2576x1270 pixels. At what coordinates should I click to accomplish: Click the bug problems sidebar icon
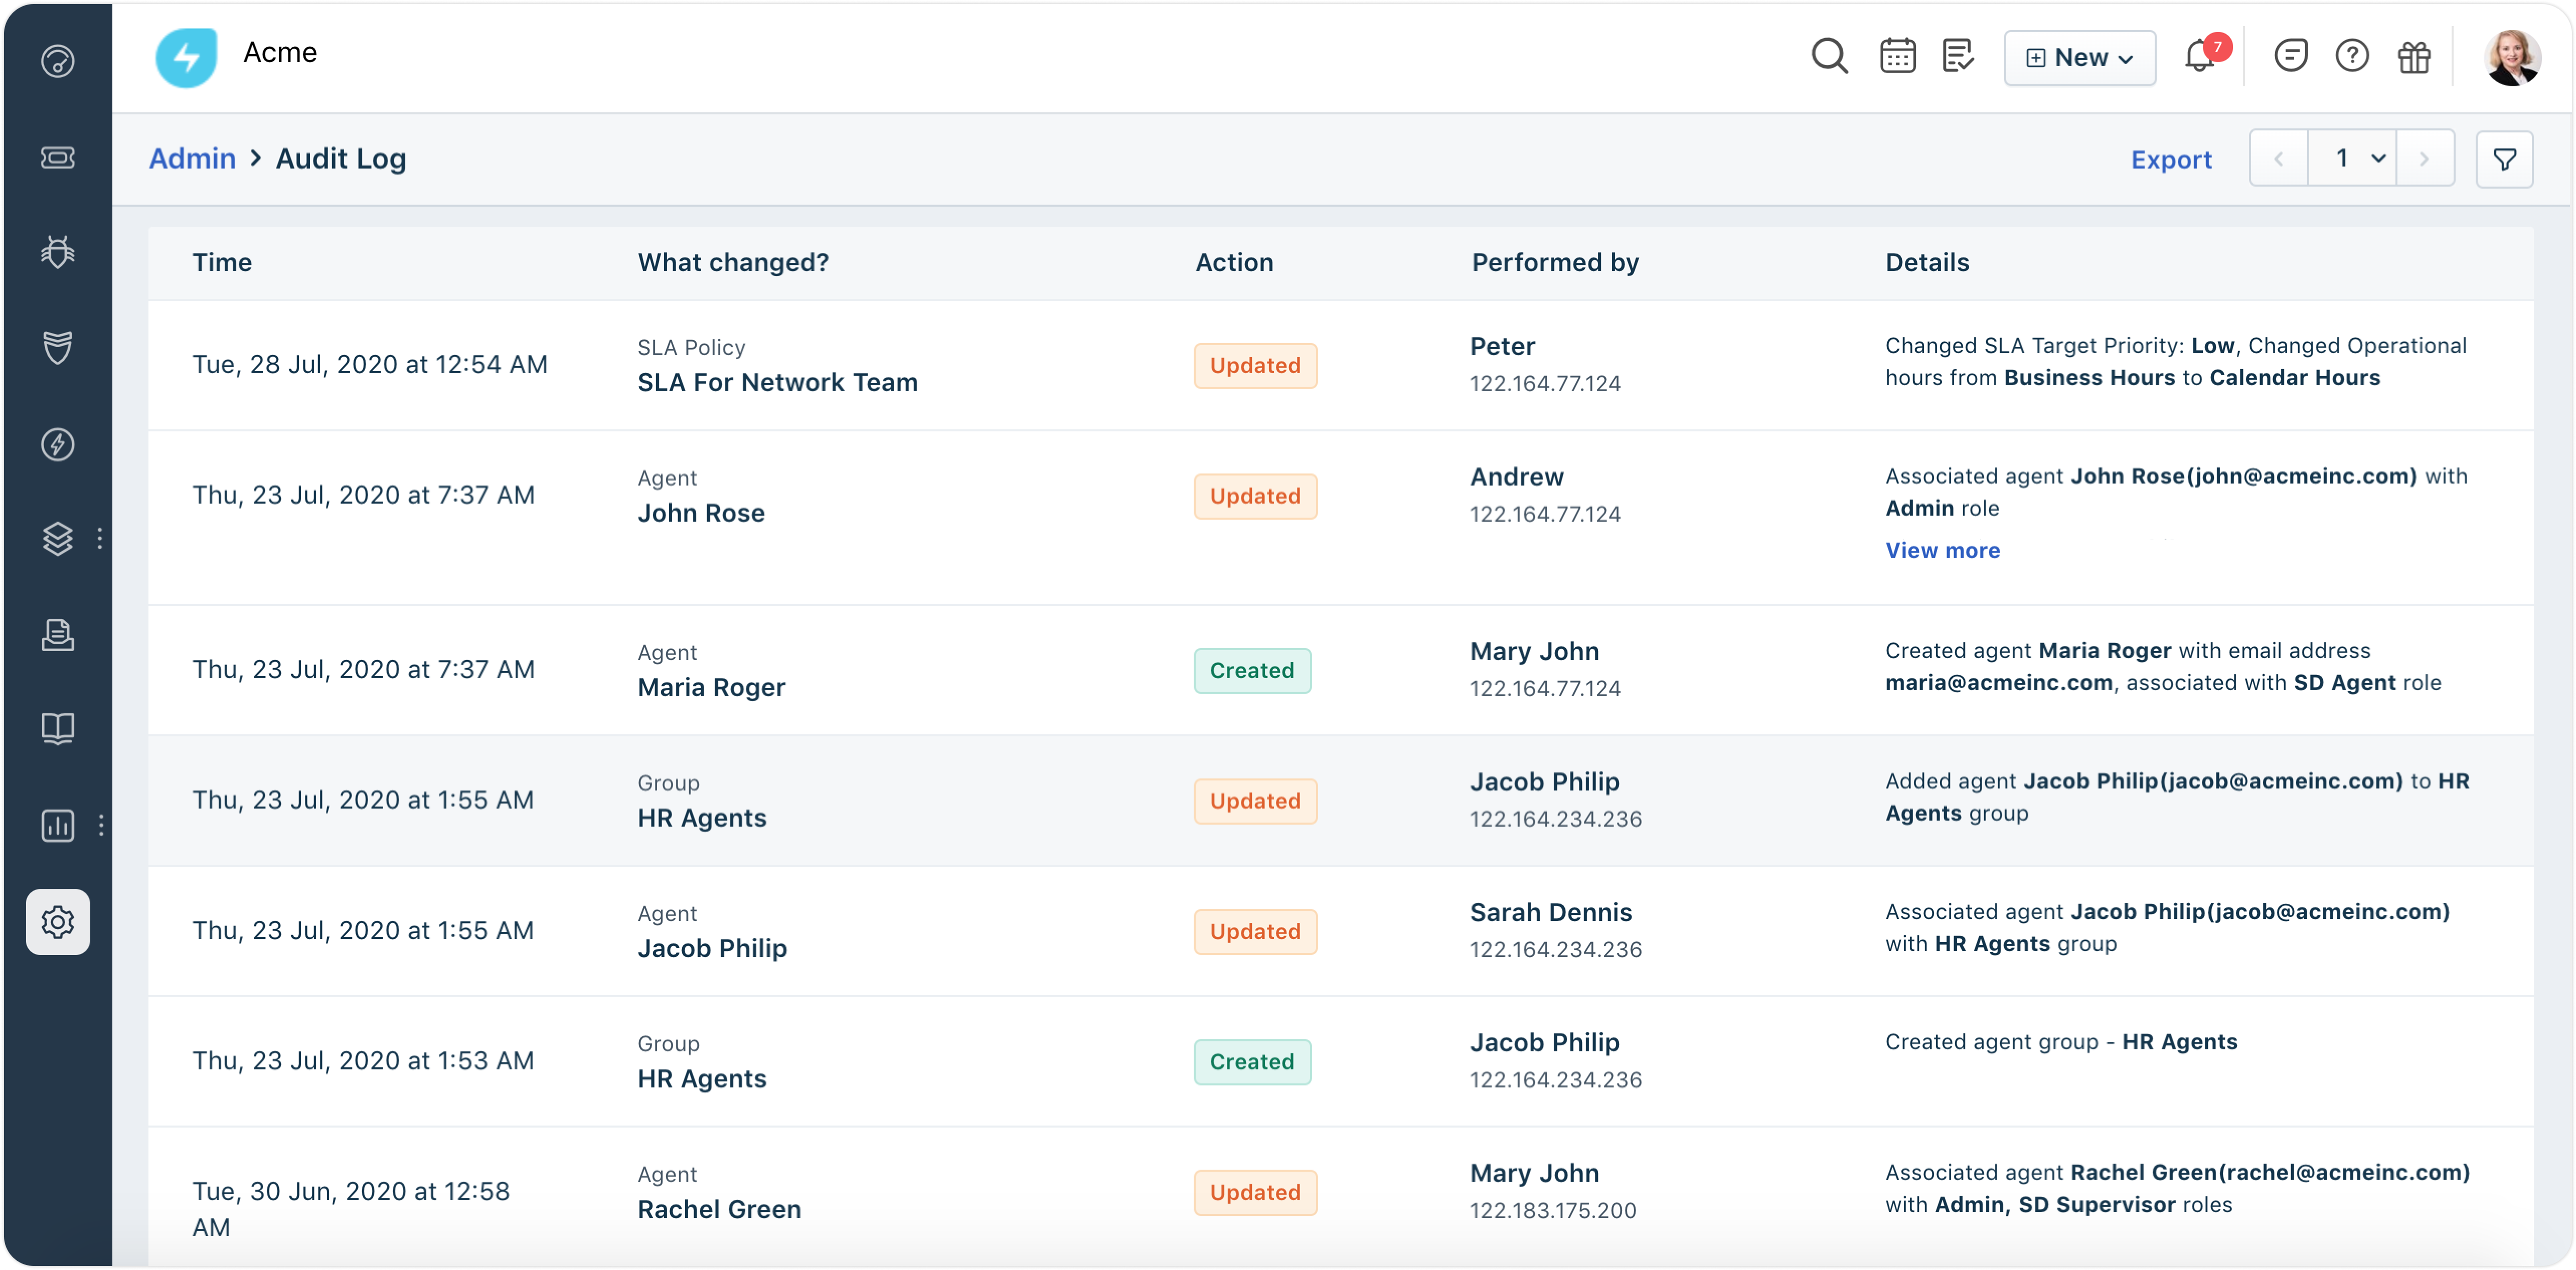click(x=58, y=252)
